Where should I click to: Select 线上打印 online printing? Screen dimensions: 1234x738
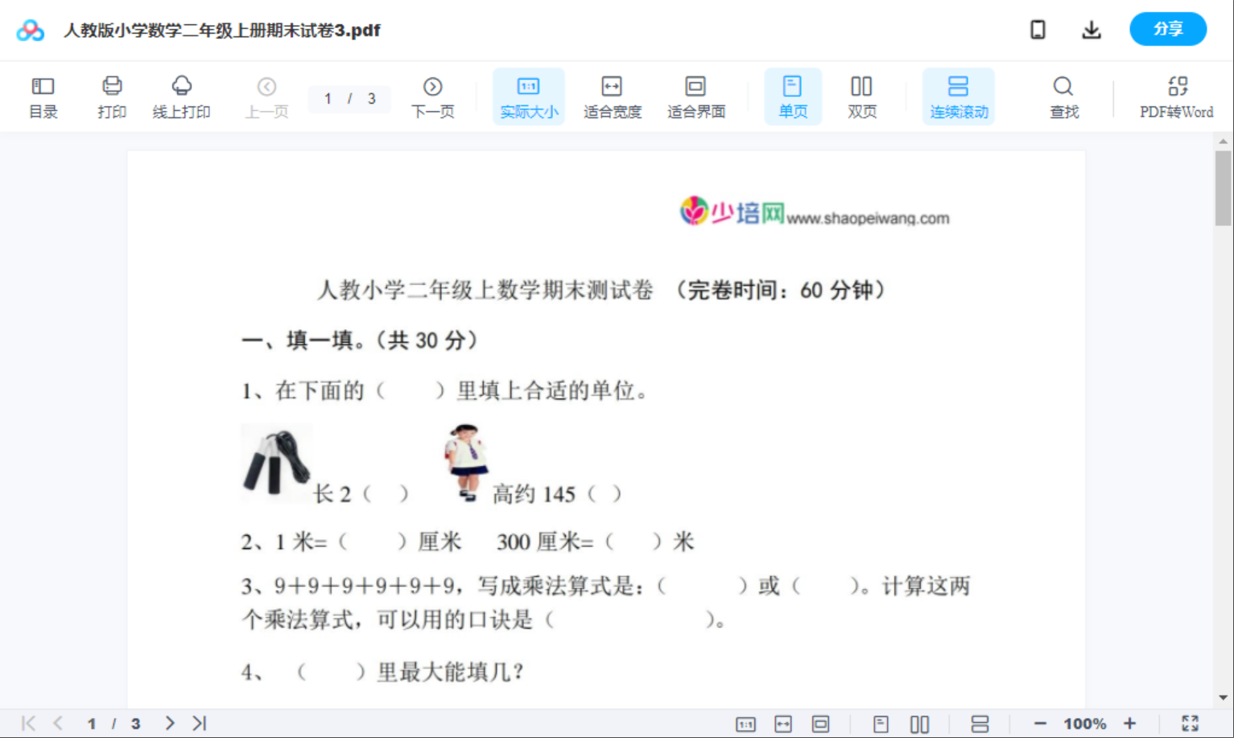pyautogui.click(x=181, y=96)
